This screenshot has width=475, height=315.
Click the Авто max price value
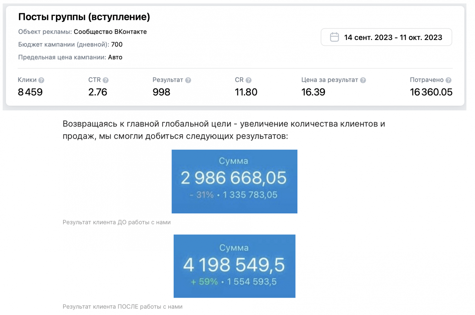click(115, 57)
